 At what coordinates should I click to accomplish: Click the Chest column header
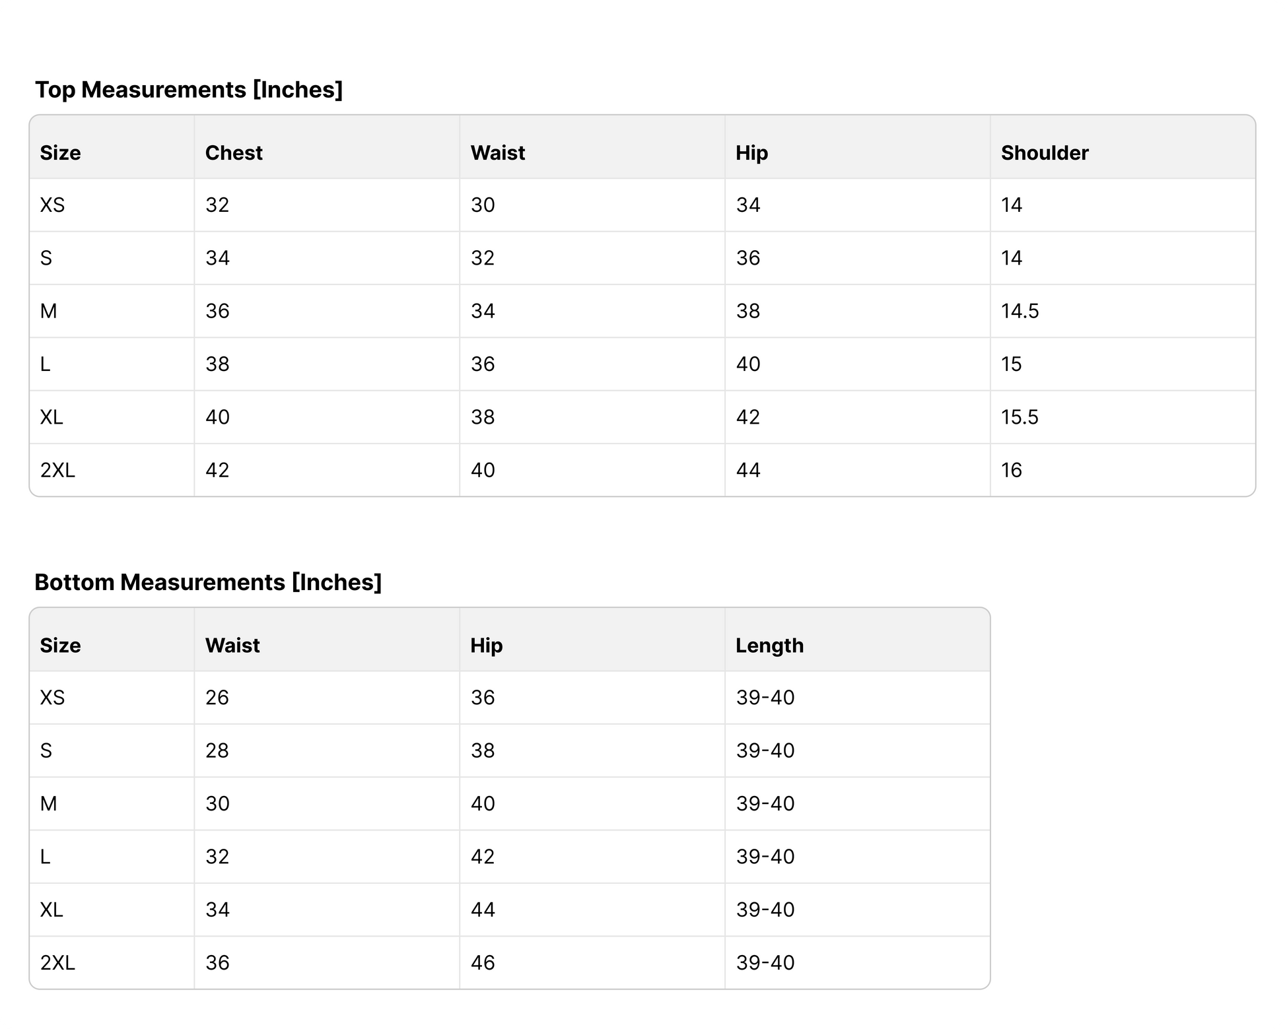point(234,153)
